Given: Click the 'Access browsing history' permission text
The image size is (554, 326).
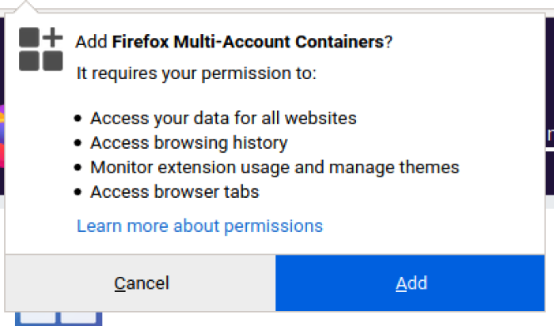Looking at the screenshot, I should pyautogui.click(x=188, y=143).
